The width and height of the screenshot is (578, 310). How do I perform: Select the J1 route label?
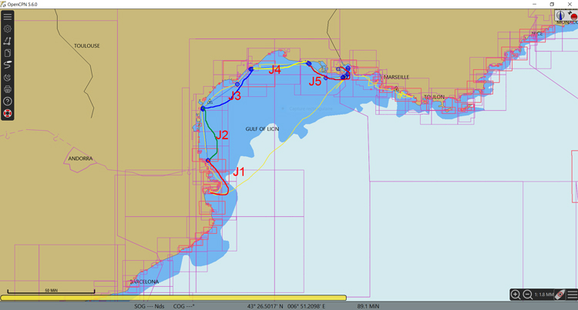click(x=239, y=172)
